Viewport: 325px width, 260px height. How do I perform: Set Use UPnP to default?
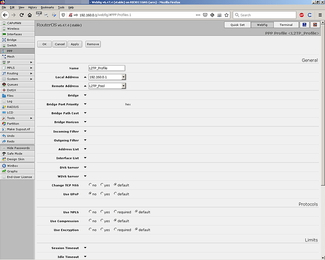pos(115,193)
